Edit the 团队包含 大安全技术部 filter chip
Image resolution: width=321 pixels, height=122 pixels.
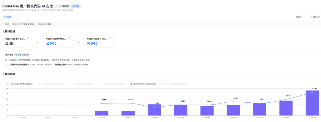(23, 24)
